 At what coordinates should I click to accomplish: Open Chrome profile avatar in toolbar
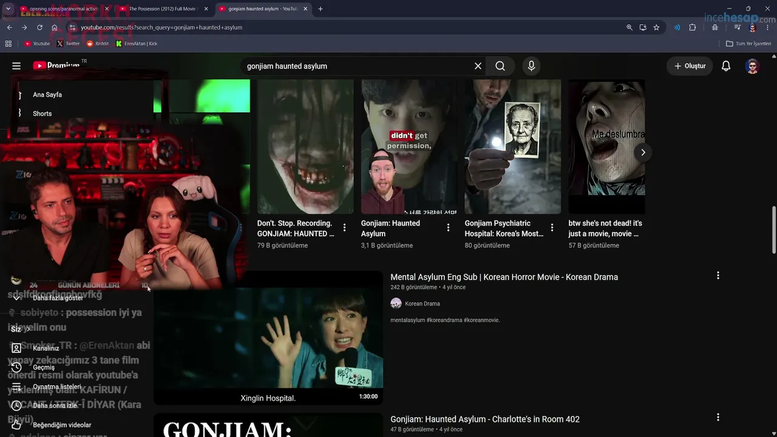(x=753, y=27)
